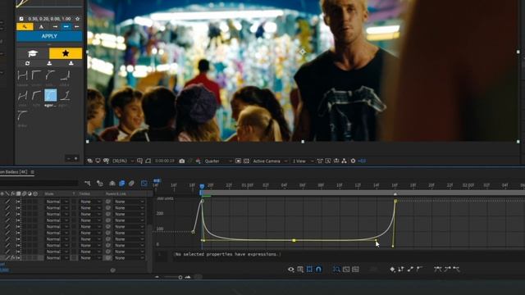Open the starred favorites tab in curve panel
The image size is (525, 295).
pyautogui.click(x=66, y=53)
